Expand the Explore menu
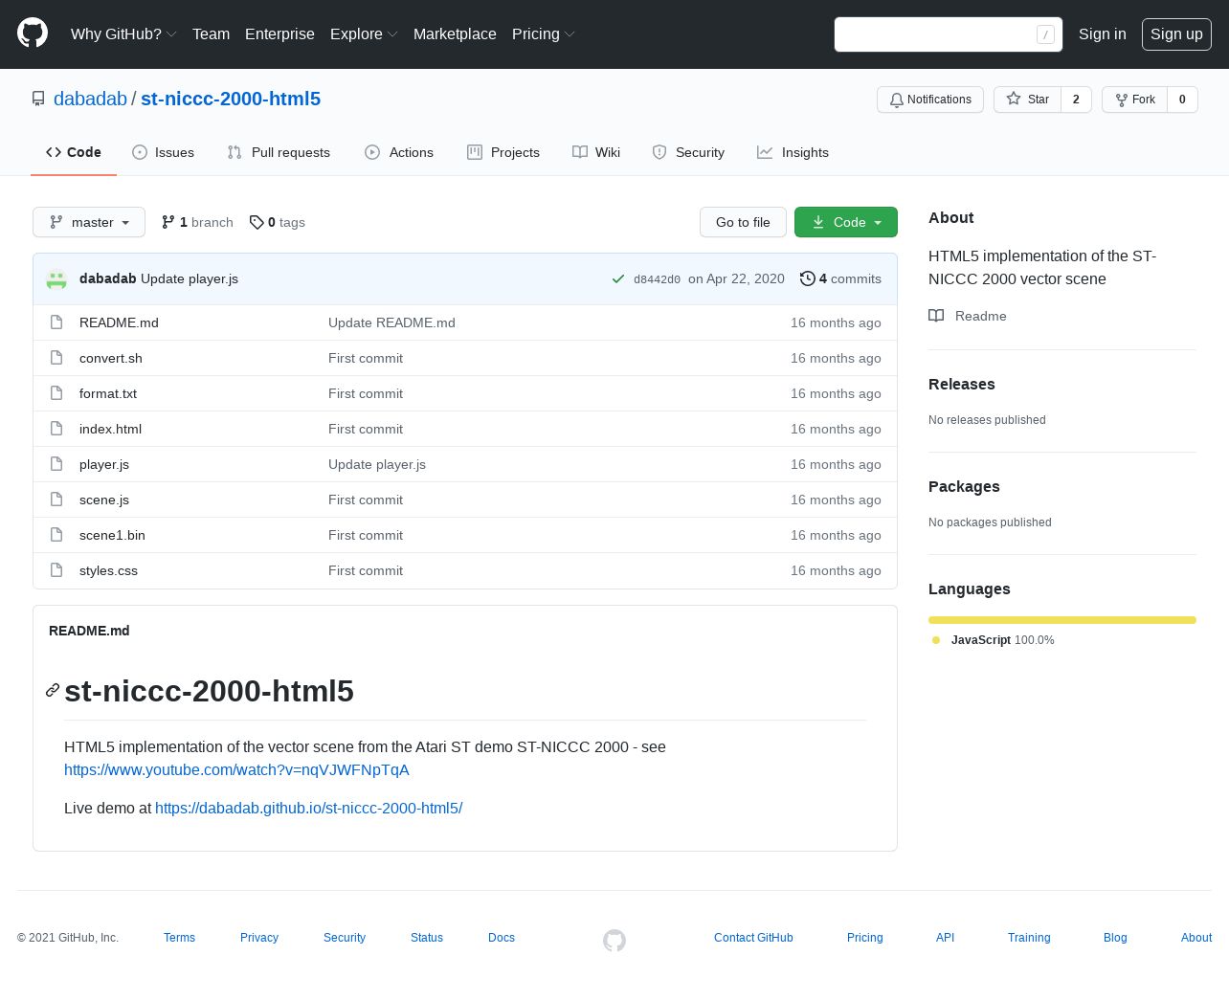 click(364, 33)
